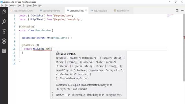Show next signature overload in tooltip

point(52,97)
